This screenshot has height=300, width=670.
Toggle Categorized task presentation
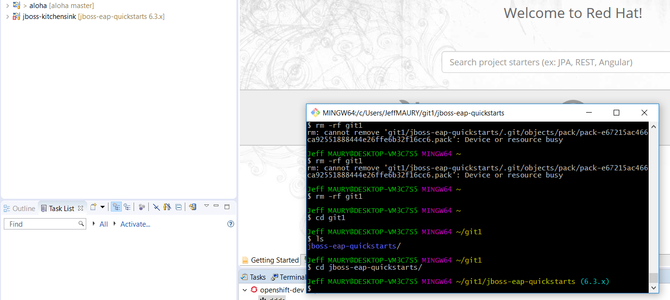click(x=116, y=207)
